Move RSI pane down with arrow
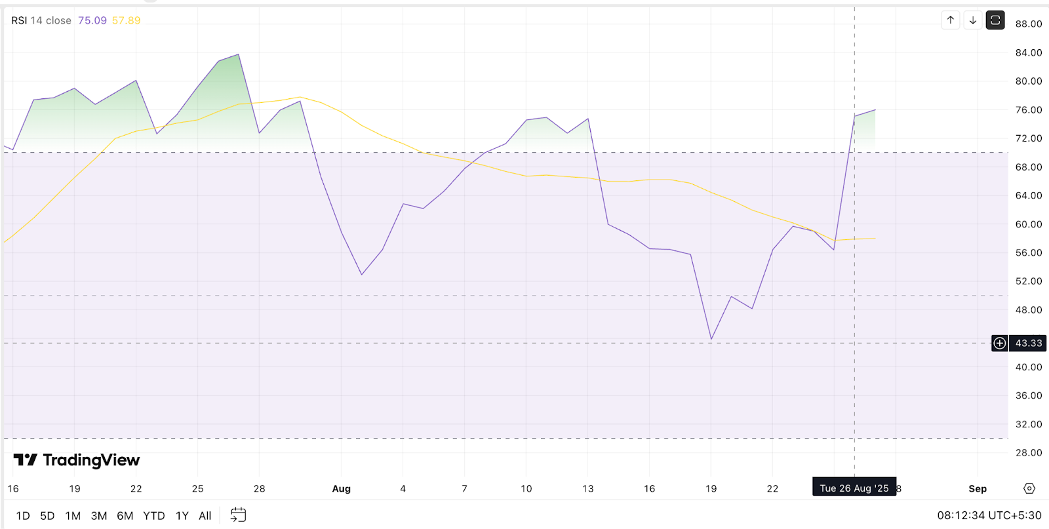This screenshot has height=529, width=1049. (x=973, y=20)
